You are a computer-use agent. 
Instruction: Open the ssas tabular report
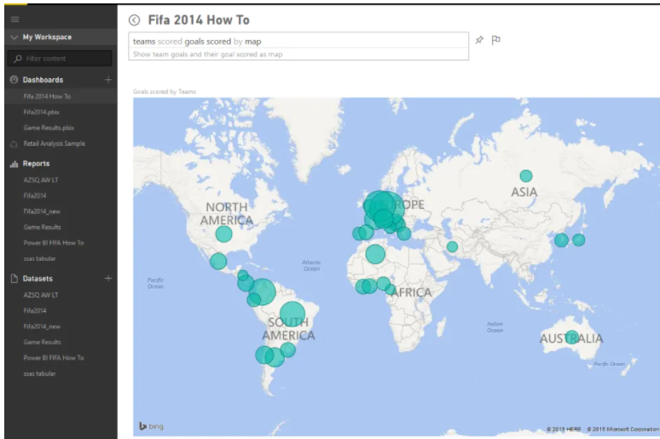coord(39,258)
